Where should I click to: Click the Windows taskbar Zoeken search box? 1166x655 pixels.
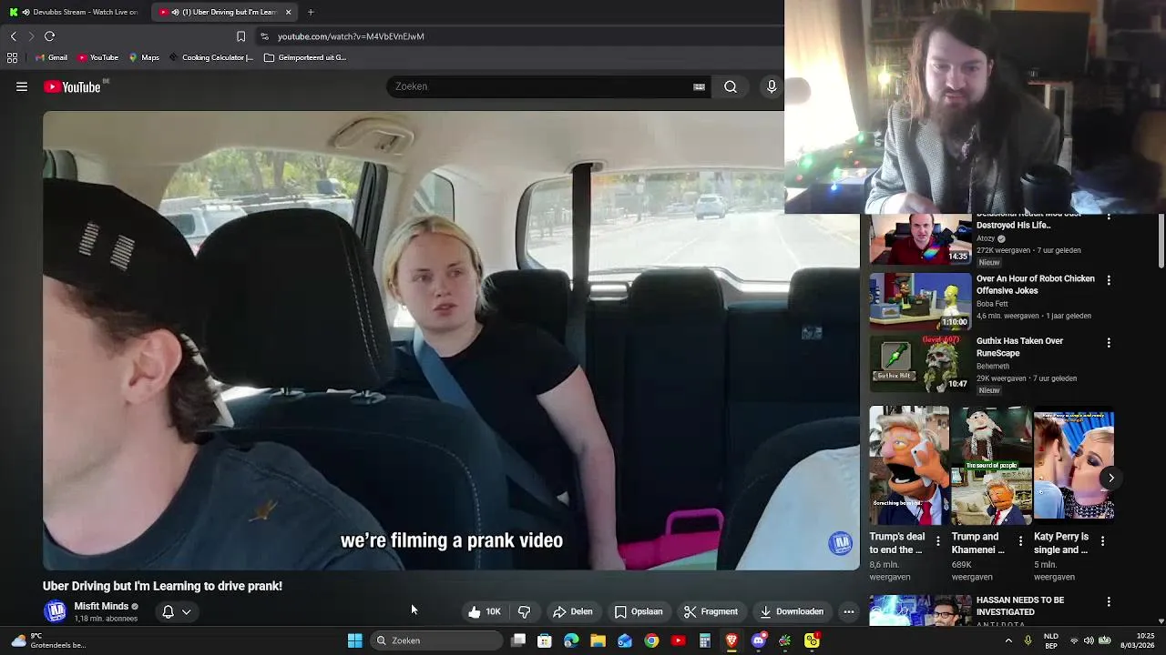pos(437,640)
